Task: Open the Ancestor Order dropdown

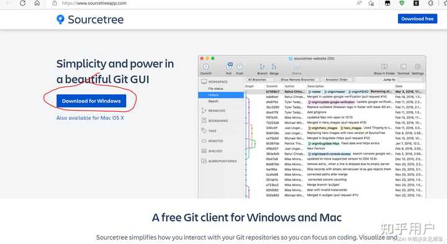Action: (338, 79)
